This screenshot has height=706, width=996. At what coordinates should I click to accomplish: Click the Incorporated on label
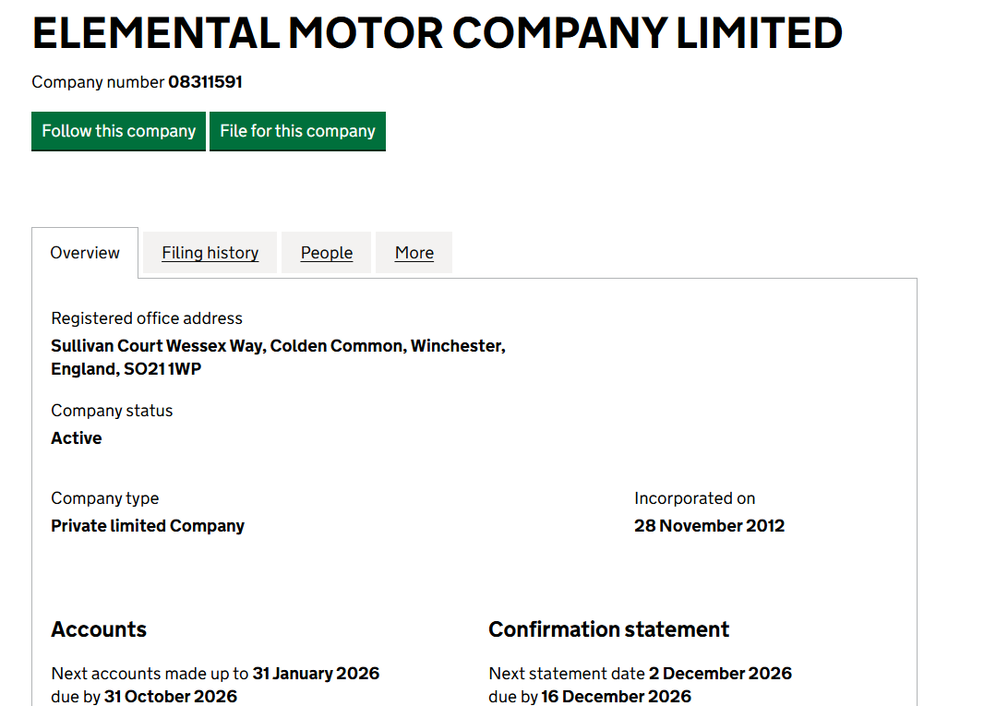point(694,498)
